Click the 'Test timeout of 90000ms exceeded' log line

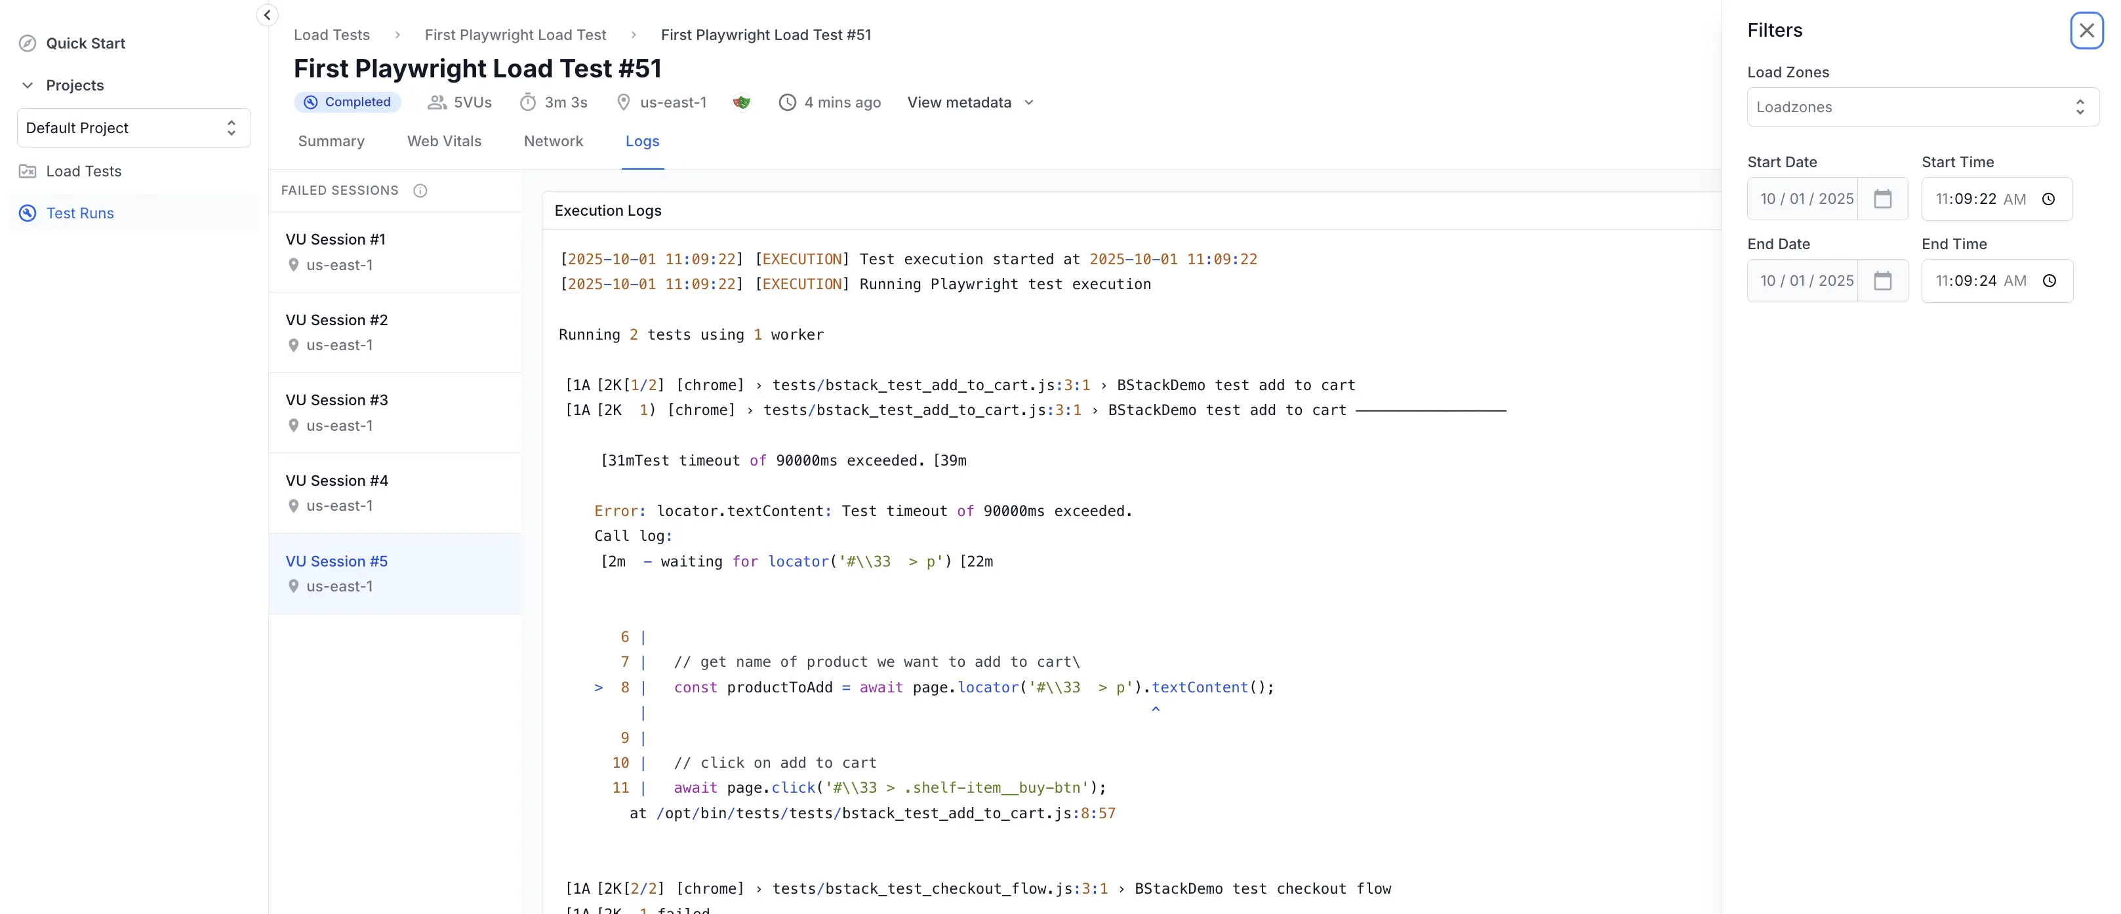coord(783,460)
